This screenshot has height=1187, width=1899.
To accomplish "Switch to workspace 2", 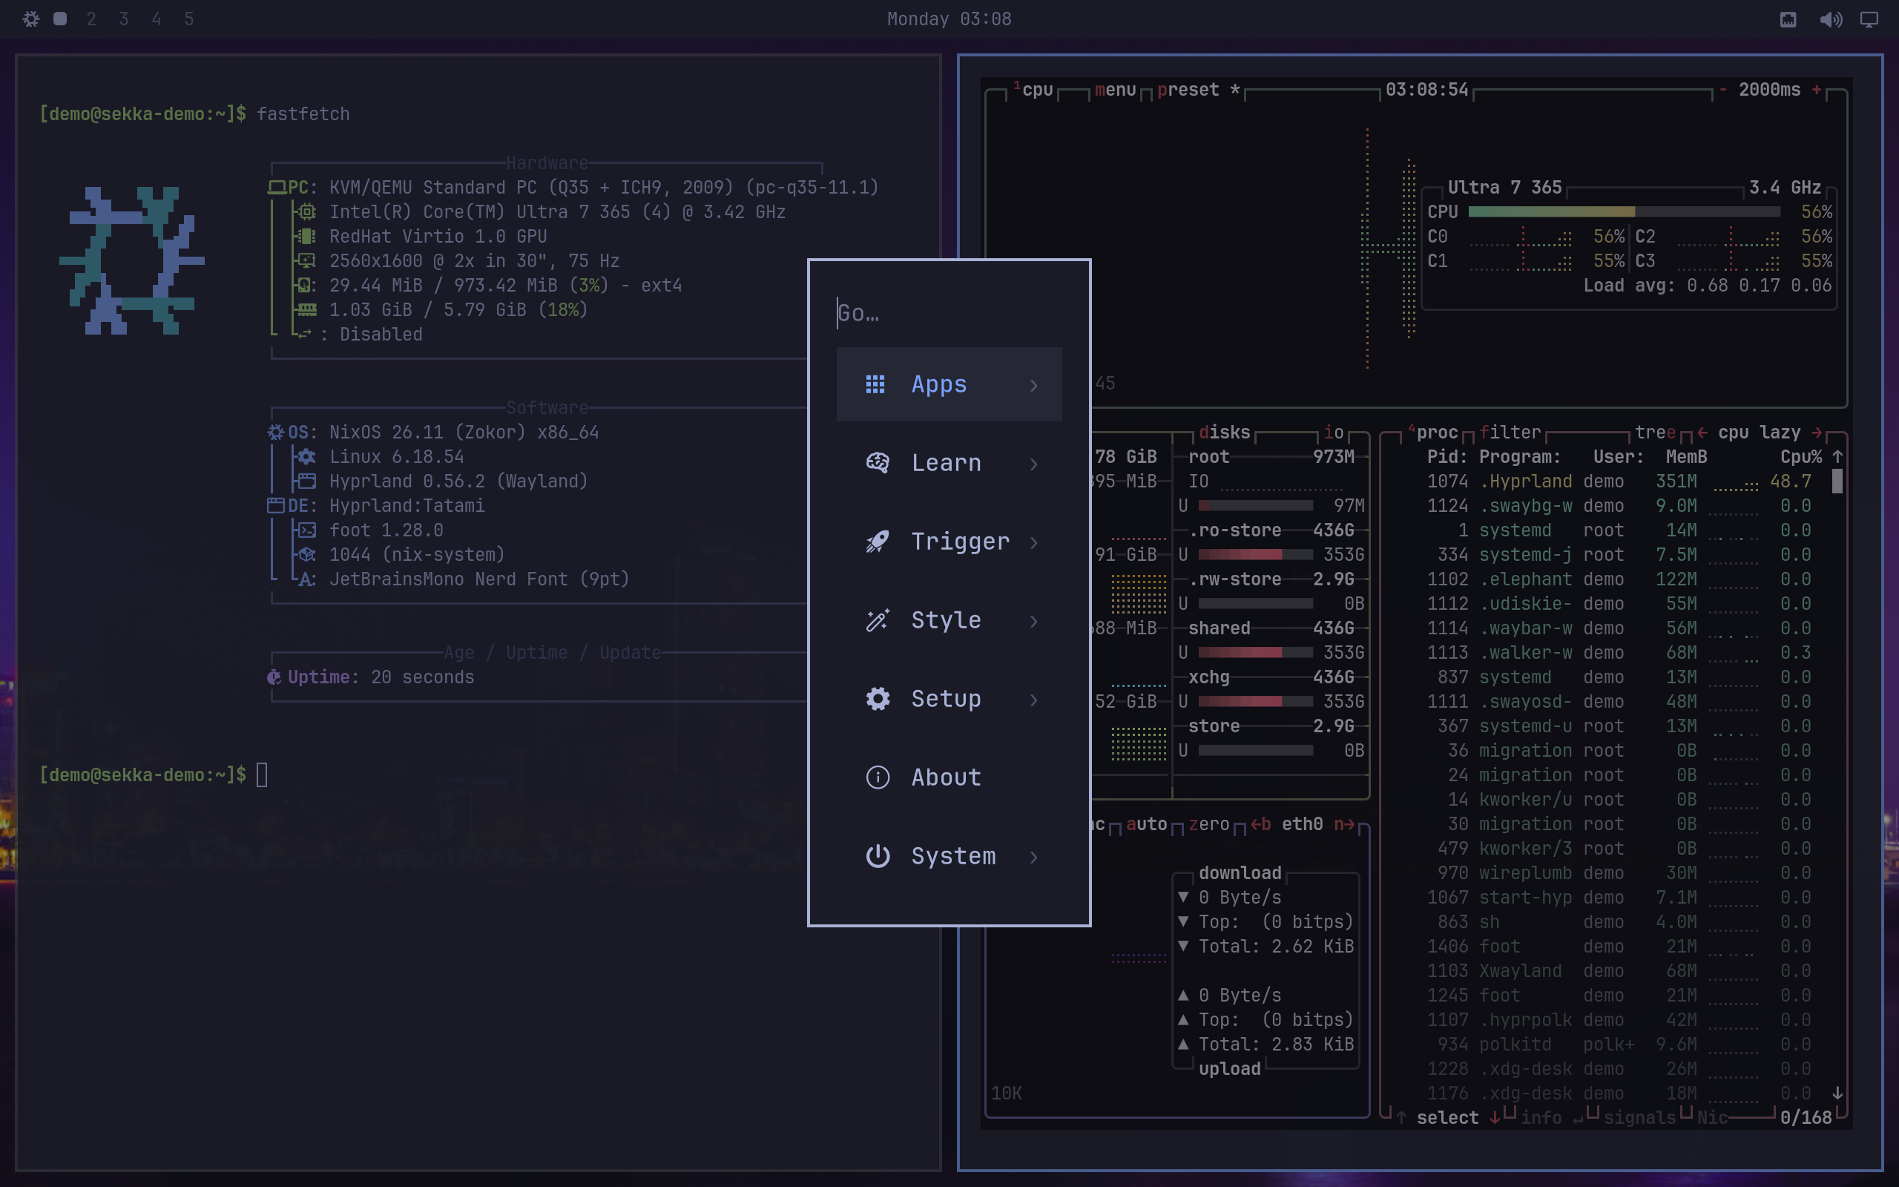I will [x=91, y=19].
